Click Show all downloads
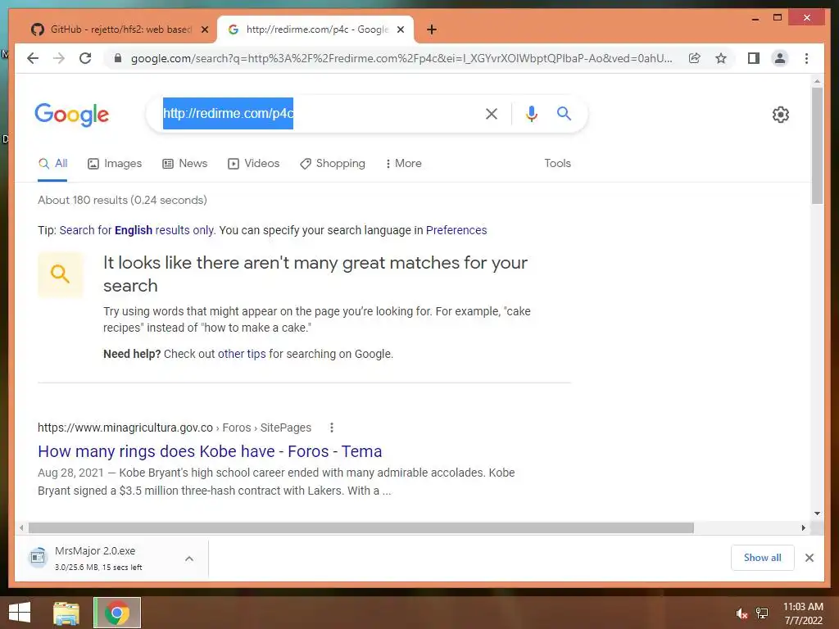 [763, 558]
